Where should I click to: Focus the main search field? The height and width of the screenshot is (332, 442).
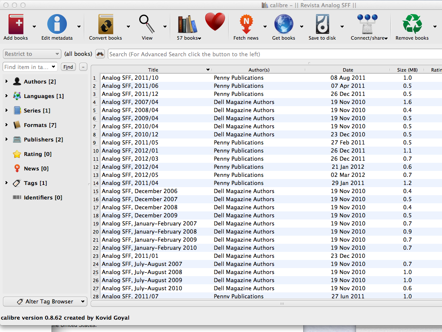(x=275, y=54)
